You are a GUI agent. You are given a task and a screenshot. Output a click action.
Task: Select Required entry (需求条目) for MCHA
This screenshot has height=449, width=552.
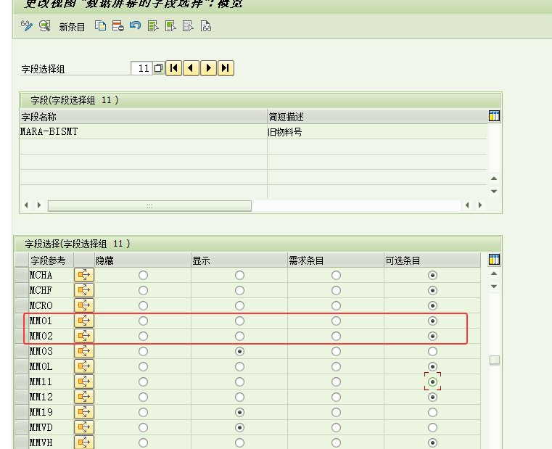pyautogui.click(x=336, y=276)
